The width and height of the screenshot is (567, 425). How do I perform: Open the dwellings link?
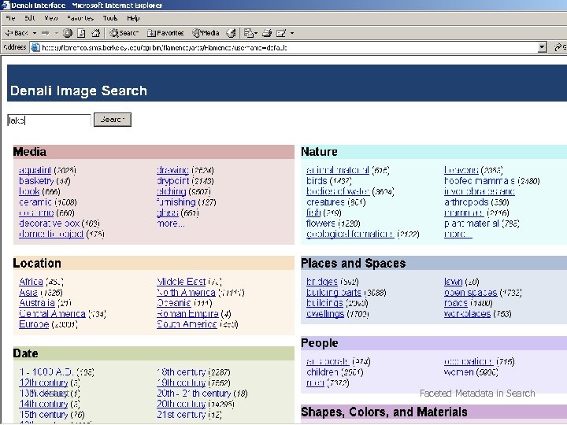click(325, 313)
